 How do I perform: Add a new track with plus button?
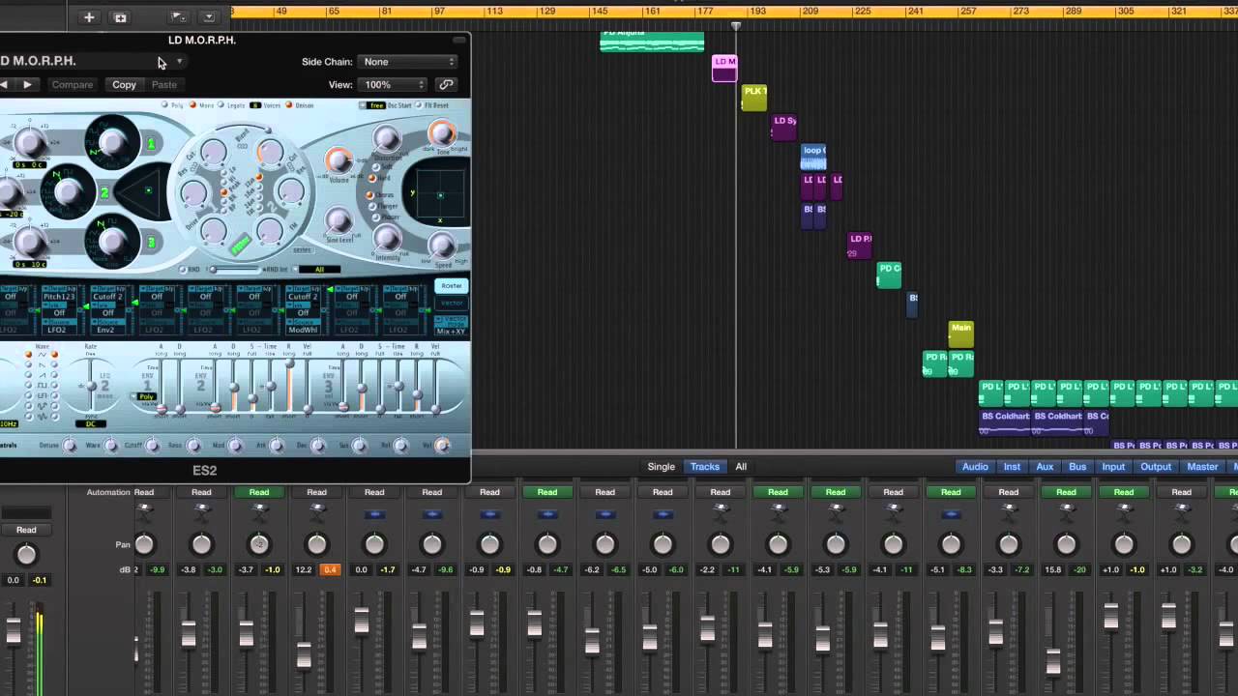(x=88, y=16)
